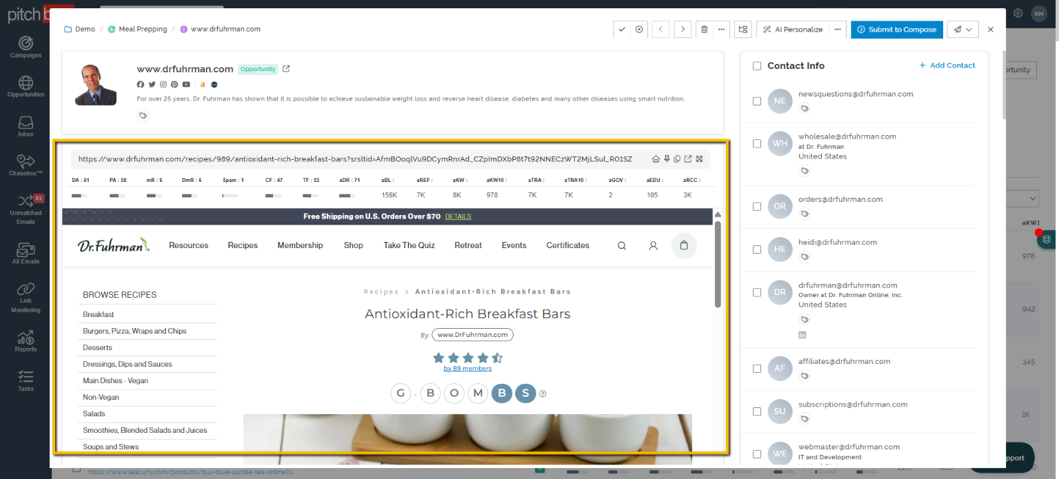Open more options next to AI Personalize
Image resolution: width=1059 pixels, height=479 pixels.
point(838,30)
